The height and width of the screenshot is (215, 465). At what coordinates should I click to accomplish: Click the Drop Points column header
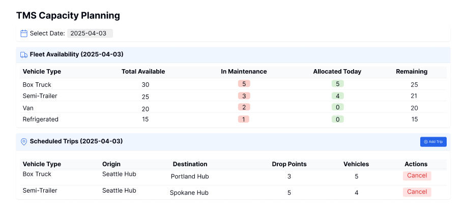[289, 164]
